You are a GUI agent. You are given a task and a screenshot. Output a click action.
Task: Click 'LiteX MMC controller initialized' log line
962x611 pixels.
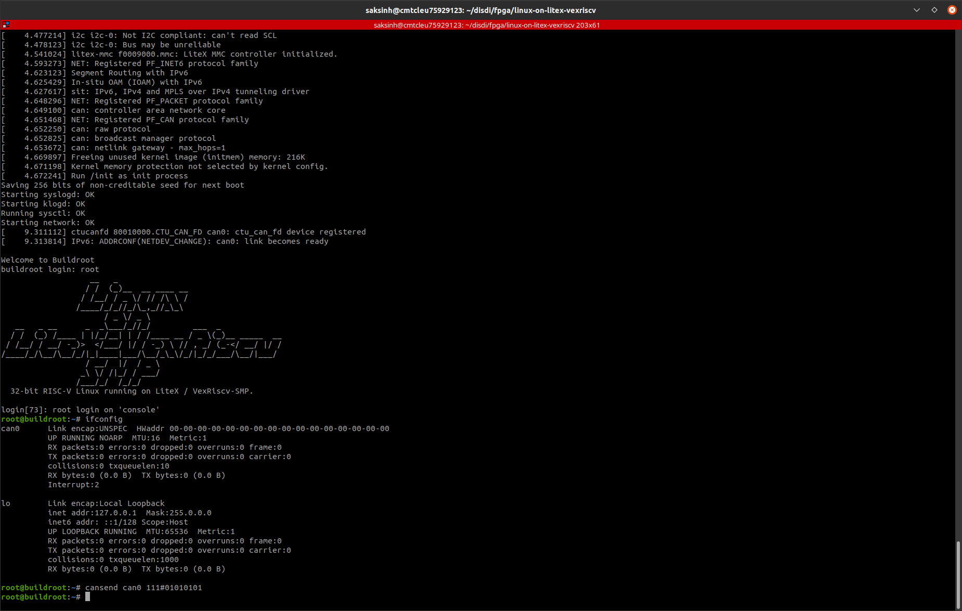click(x=169, y=54)
